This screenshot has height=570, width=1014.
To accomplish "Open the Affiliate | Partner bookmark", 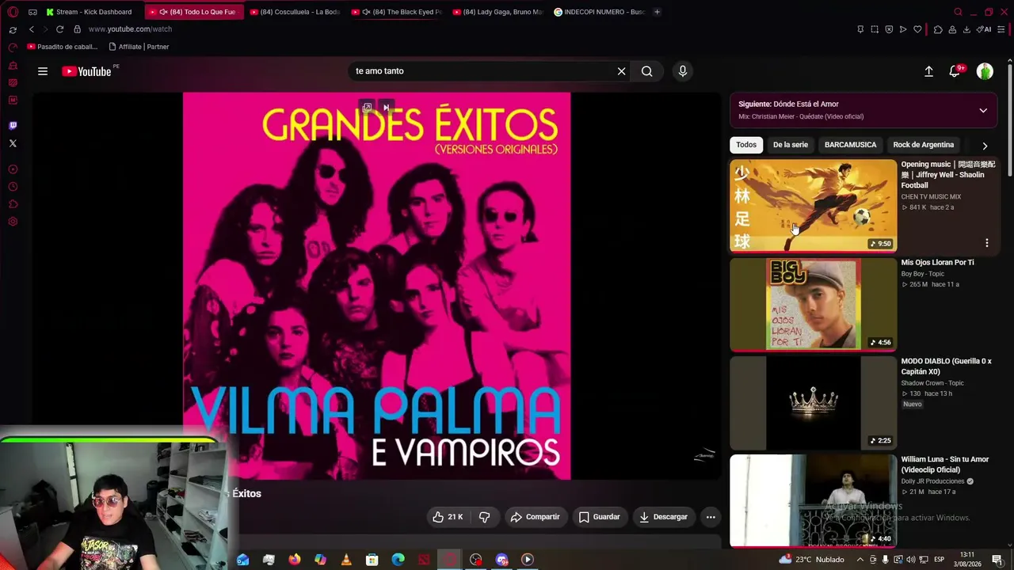I will pyautogui.click(x=139, y=47).
